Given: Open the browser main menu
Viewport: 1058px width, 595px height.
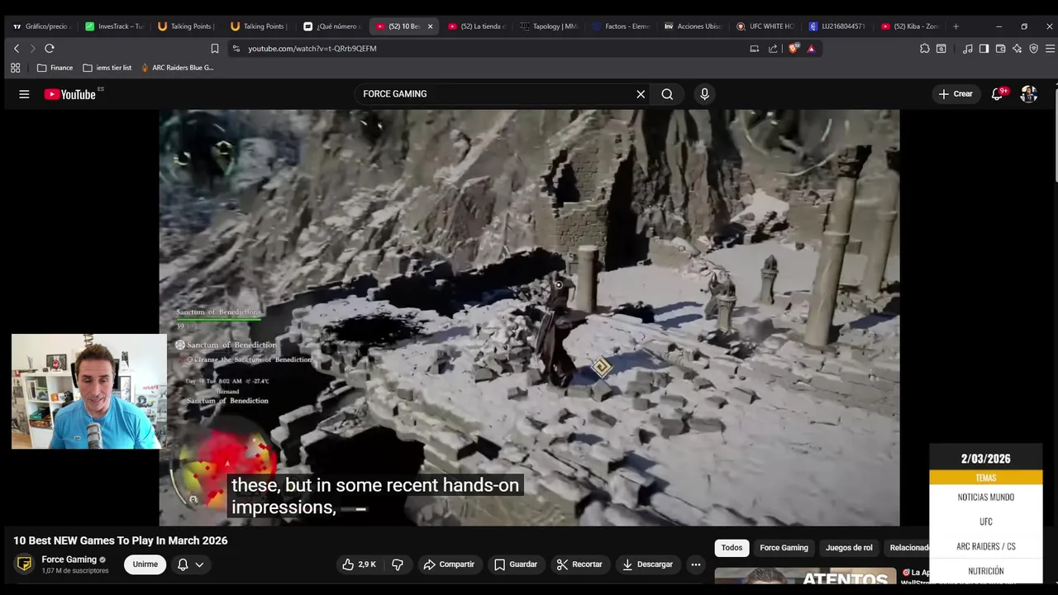Looking at the screenshot, I should pyautogui.click(x=1050, y=49).
